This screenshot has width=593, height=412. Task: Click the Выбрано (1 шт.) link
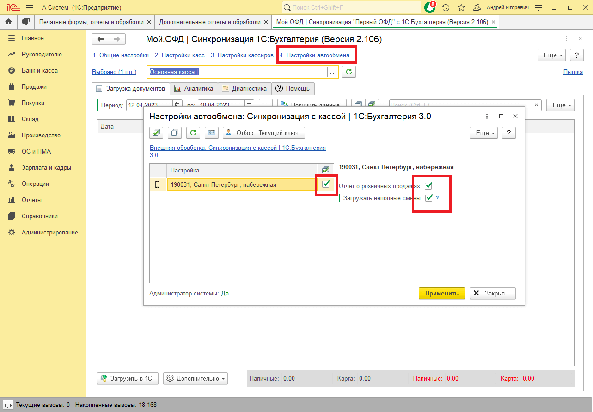[114, 72]
